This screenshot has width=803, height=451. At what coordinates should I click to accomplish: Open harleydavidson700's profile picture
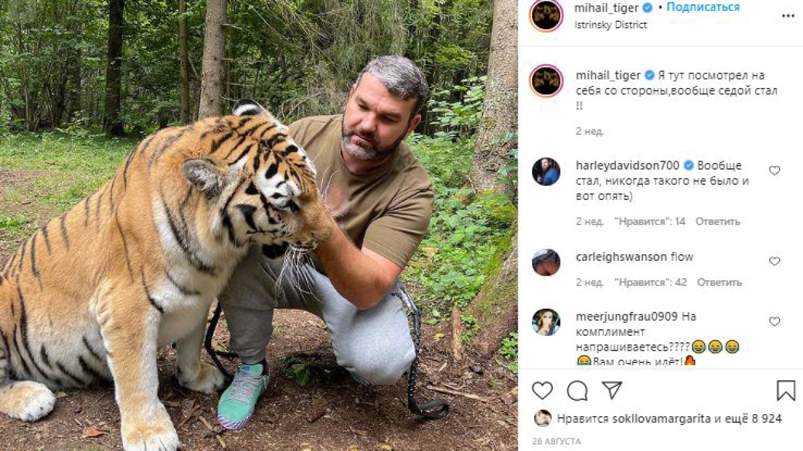[546, 171]
